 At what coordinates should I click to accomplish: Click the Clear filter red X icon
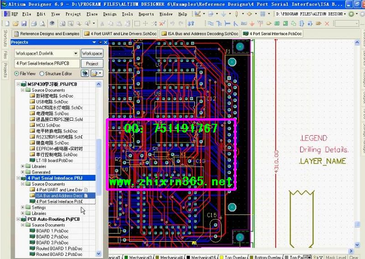162,24
